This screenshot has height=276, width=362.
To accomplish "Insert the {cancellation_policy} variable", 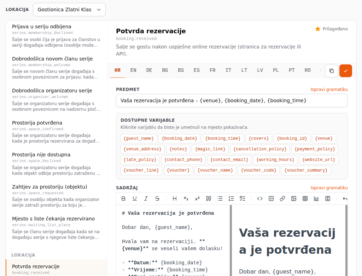I will (260, 149).
